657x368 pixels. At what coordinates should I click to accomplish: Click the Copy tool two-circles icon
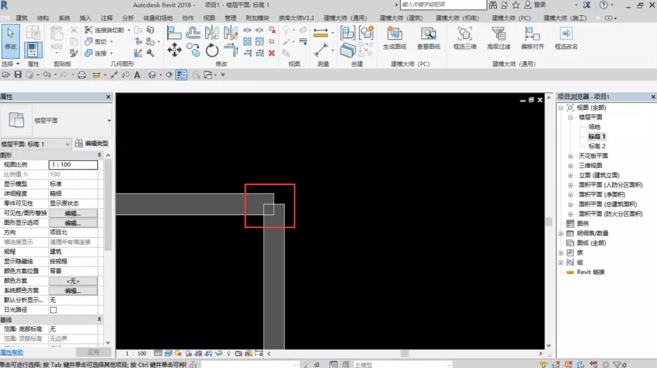(x=193, y=50)
